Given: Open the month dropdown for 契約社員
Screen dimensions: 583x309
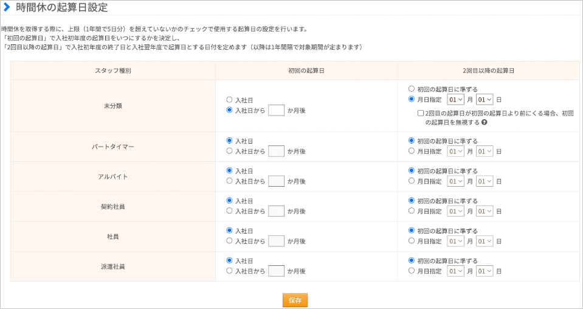Looking at the screenshot, I should [x=455, y=211].
